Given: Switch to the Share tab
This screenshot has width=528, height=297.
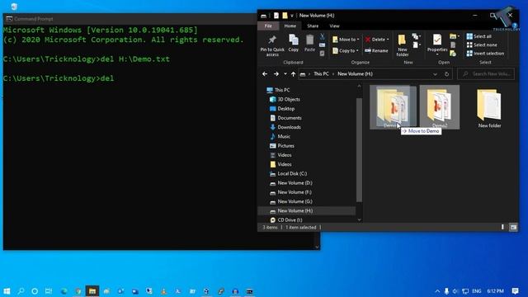Looking at the screenshot, I should [x=313, y=26].
